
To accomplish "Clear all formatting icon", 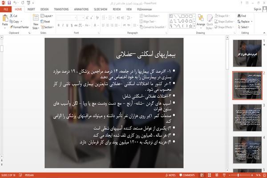I will click(x=97, y=17).
